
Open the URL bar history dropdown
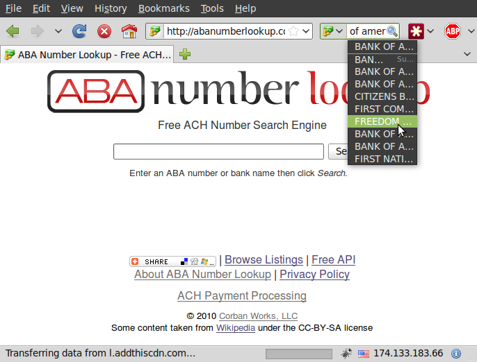[307, 31]
